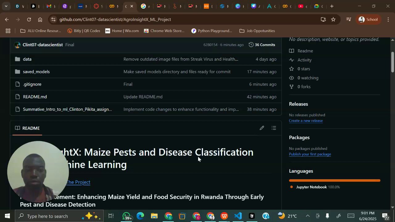Switch to the Google tab

[x=144, y=6]
